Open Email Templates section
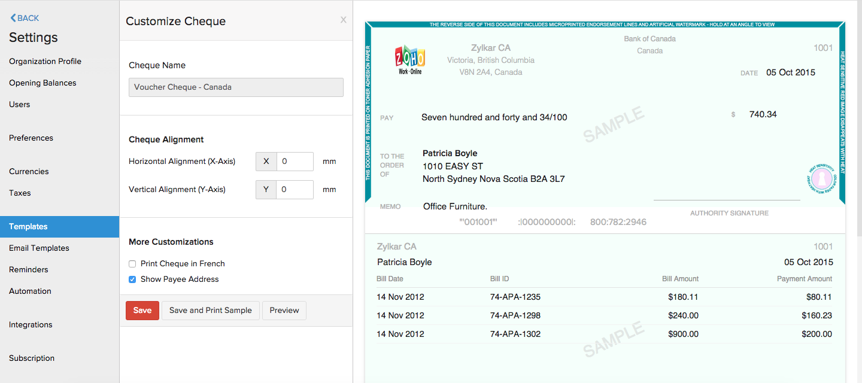 coord(39,248)
